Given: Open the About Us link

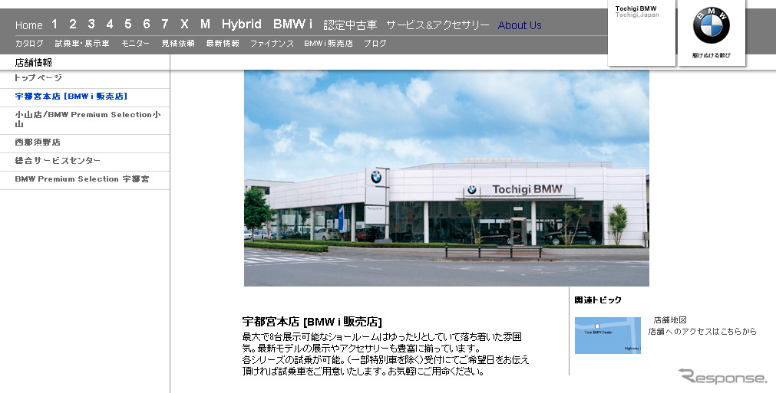Looking at the screenshot, I should 520,25.
